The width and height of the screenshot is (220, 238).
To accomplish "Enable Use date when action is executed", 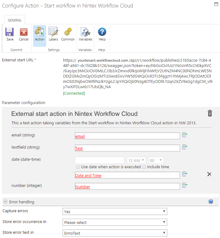I will pyautogui.click(x=78, y=167).
